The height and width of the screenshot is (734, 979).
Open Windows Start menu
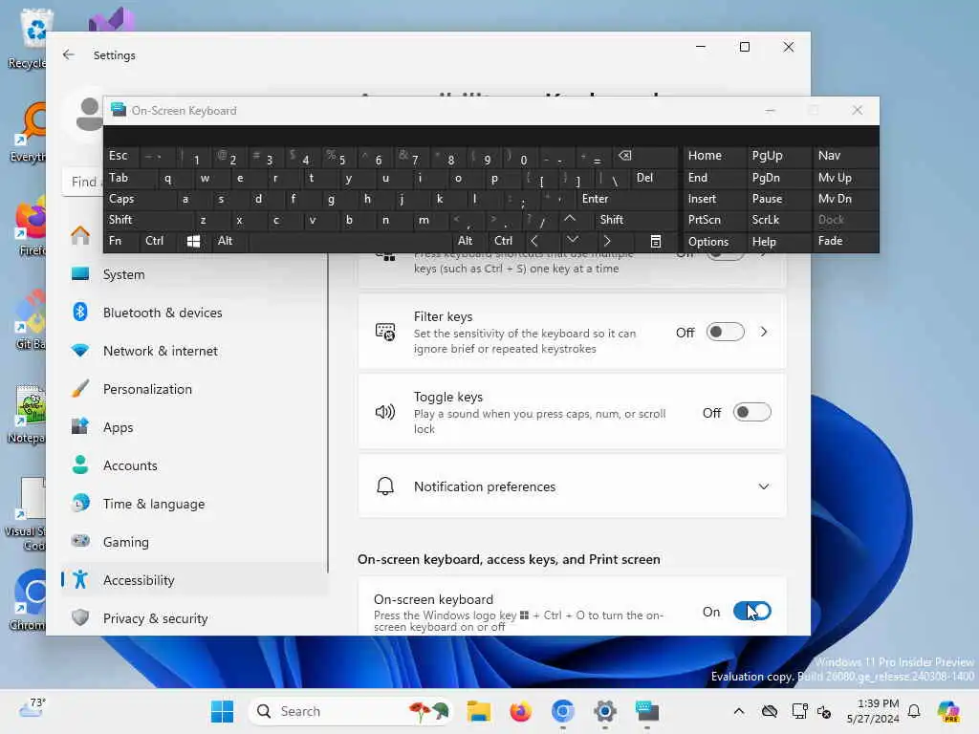tap(222, 711)
